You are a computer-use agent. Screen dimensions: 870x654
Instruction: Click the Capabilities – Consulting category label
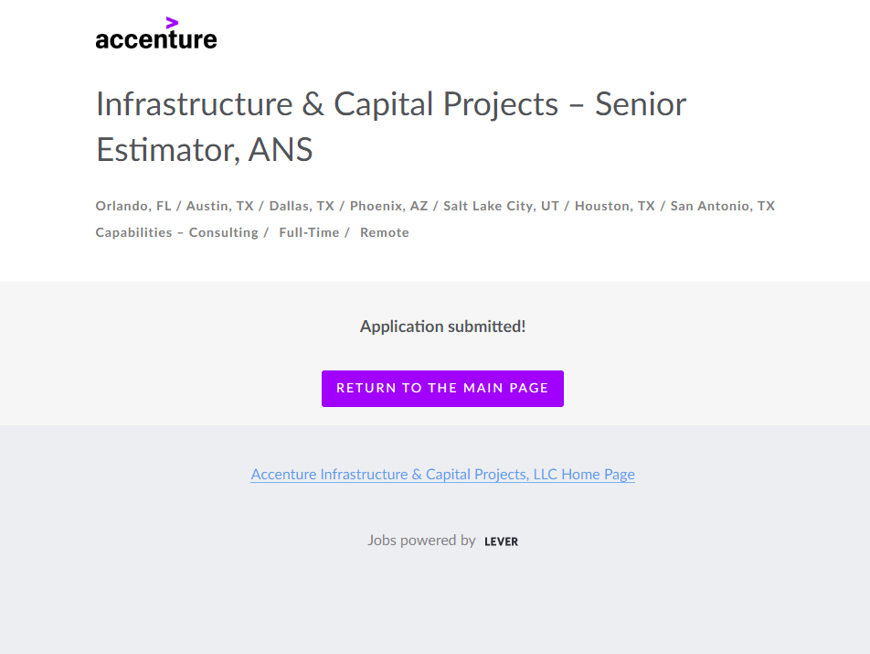(177, 232)
